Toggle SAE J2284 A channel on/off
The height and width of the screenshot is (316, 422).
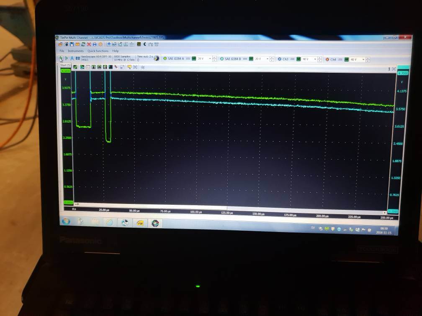tap(165, 59)
